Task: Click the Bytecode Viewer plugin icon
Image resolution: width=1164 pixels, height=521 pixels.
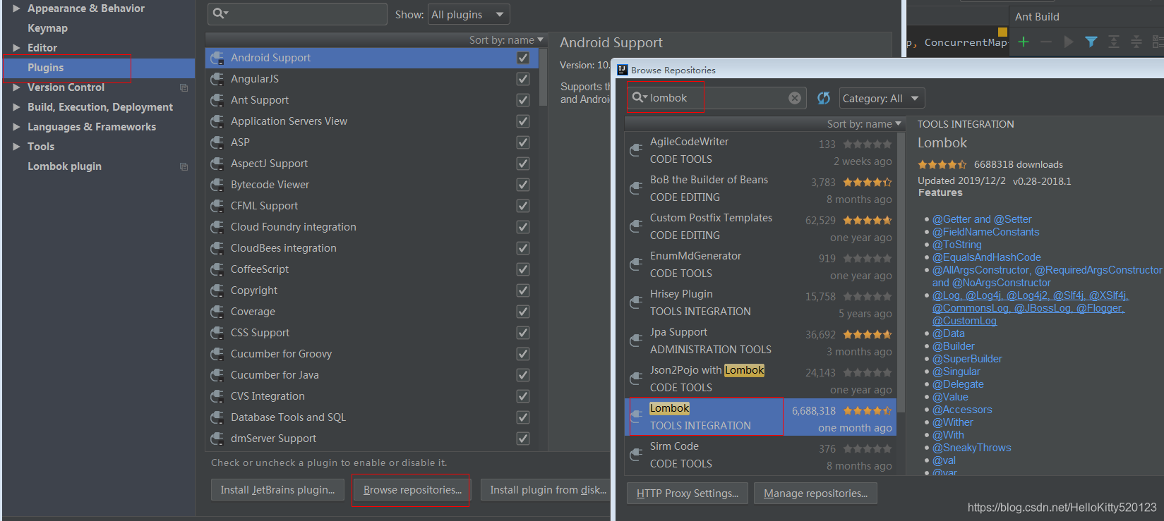Action: coord(217,185)
